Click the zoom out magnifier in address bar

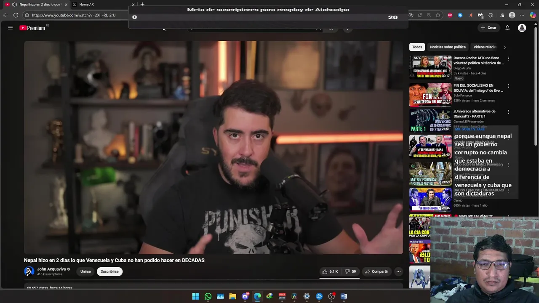click(429, 15)
